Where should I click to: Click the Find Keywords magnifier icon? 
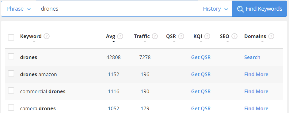(x=241, y=9)
